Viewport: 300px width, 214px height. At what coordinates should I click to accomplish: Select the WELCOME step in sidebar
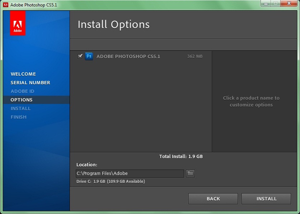tap(23, 74)
